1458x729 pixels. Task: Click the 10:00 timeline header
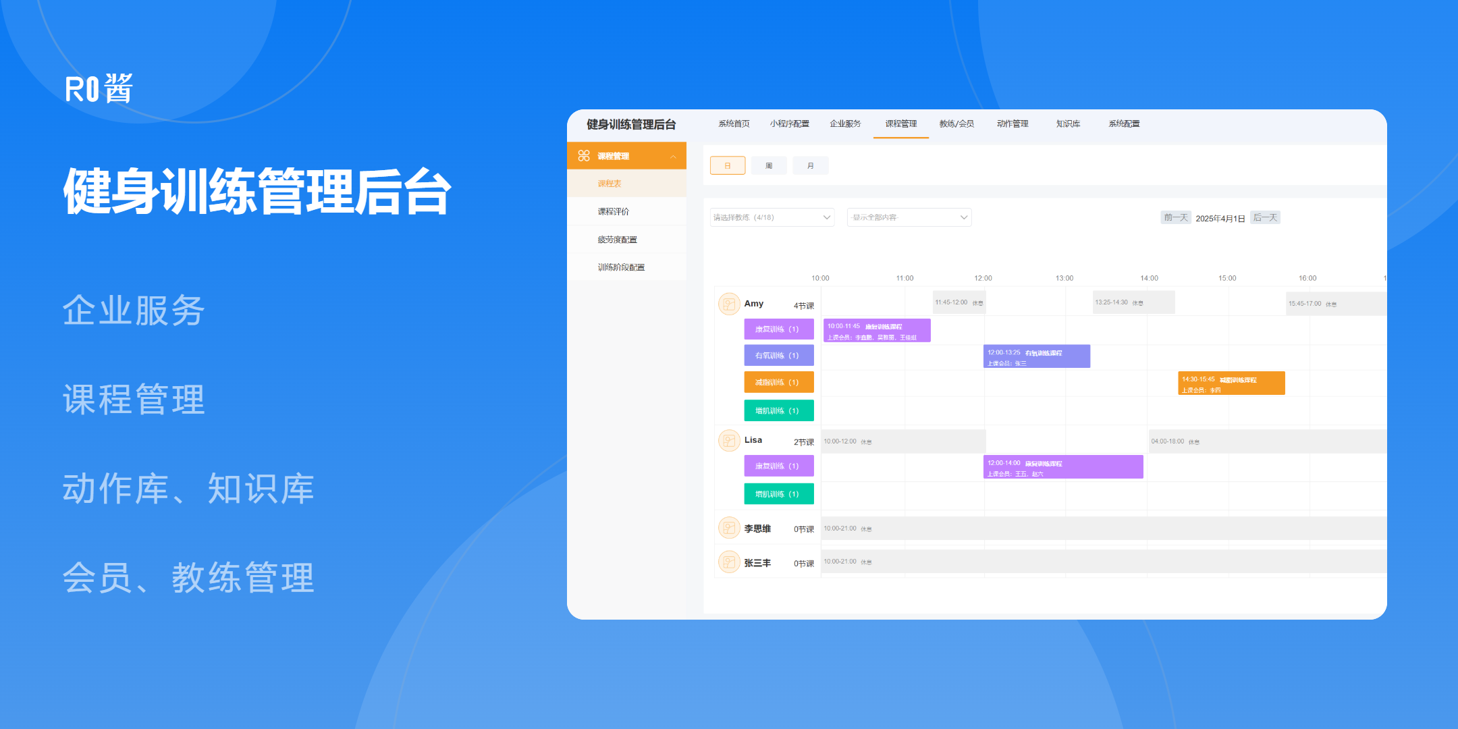tap(820, 278)
